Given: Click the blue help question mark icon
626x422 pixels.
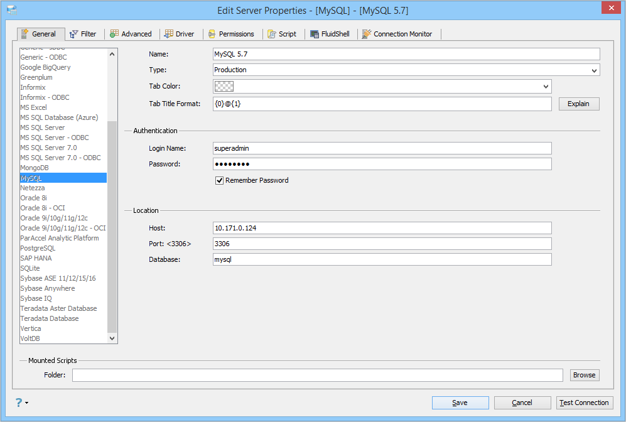Looking at the screenshot, I should pos(19,403).
